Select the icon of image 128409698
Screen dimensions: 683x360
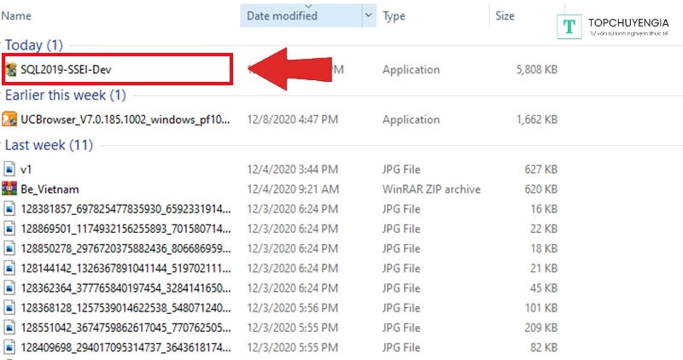tap(10, 347)
